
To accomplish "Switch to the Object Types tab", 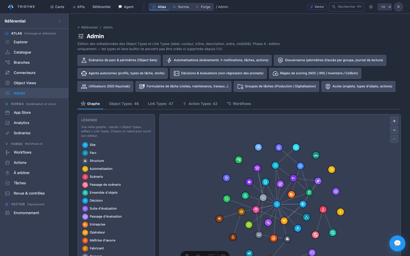I will (x=124, y=104).
